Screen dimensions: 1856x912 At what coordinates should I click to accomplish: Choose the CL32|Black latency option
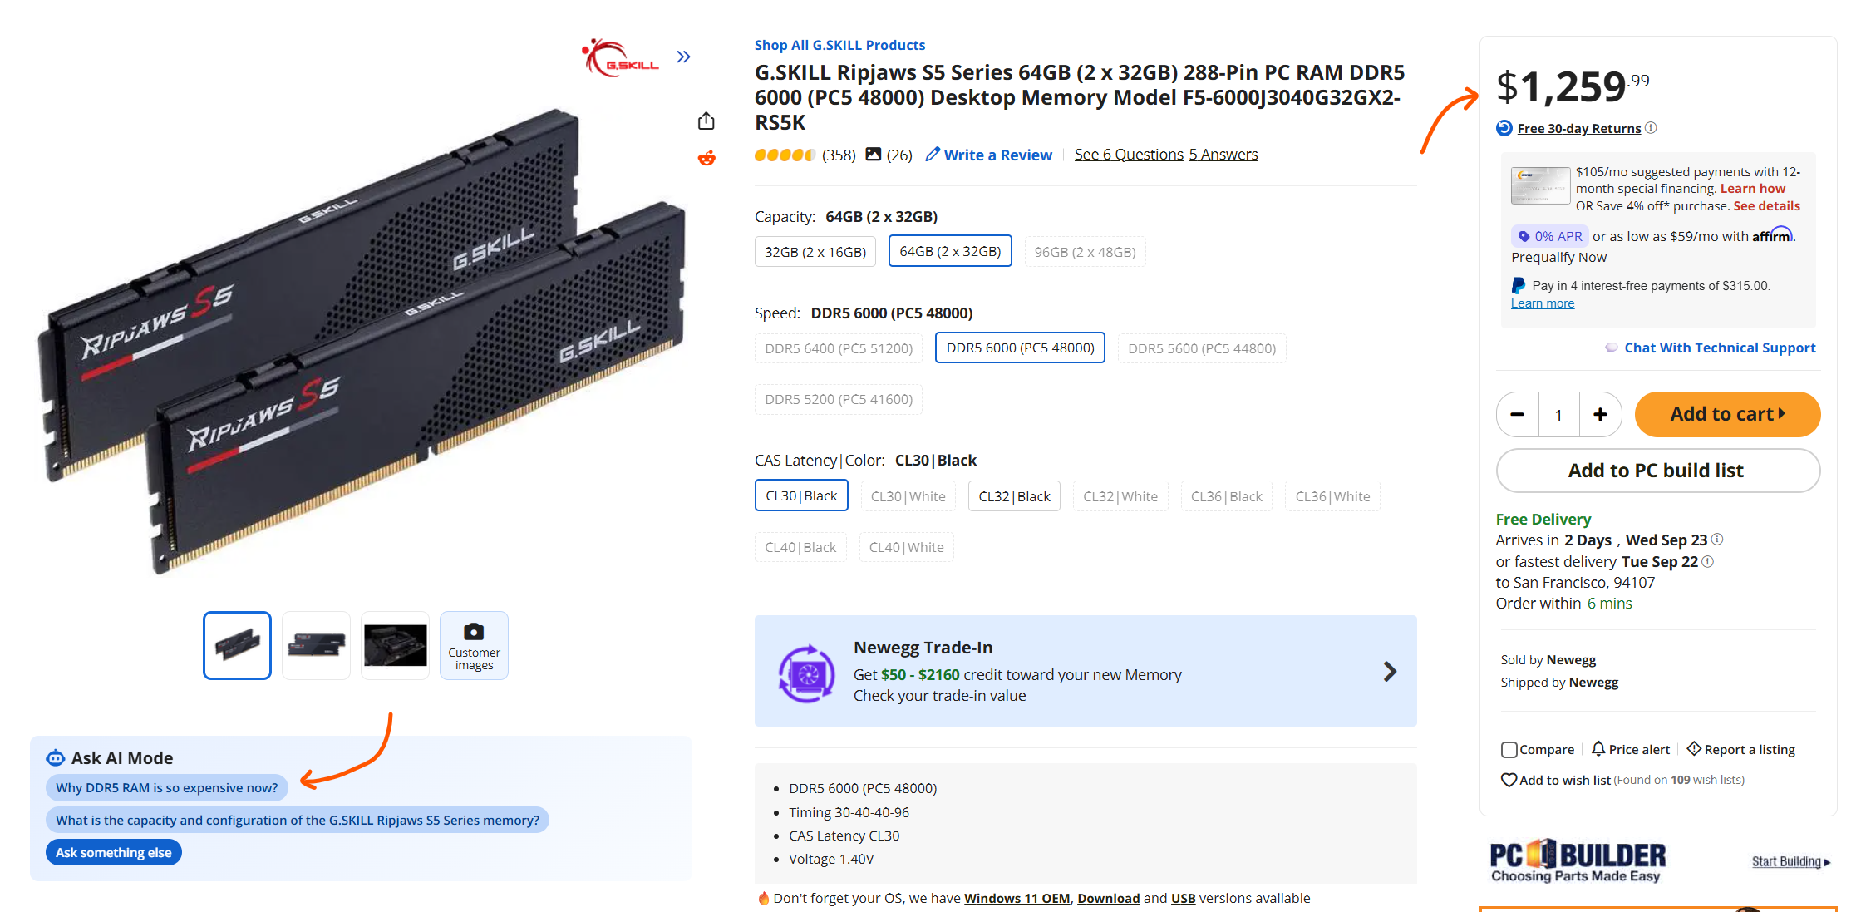[x=1014, y=496]
